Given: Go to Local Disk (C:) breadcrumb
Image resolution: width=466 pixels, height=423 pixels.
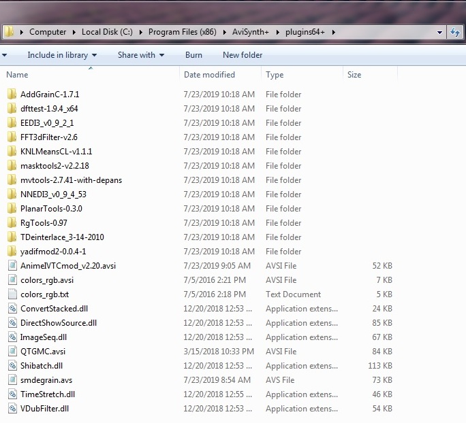Looking at the screenshot, I should pos(107,32).
